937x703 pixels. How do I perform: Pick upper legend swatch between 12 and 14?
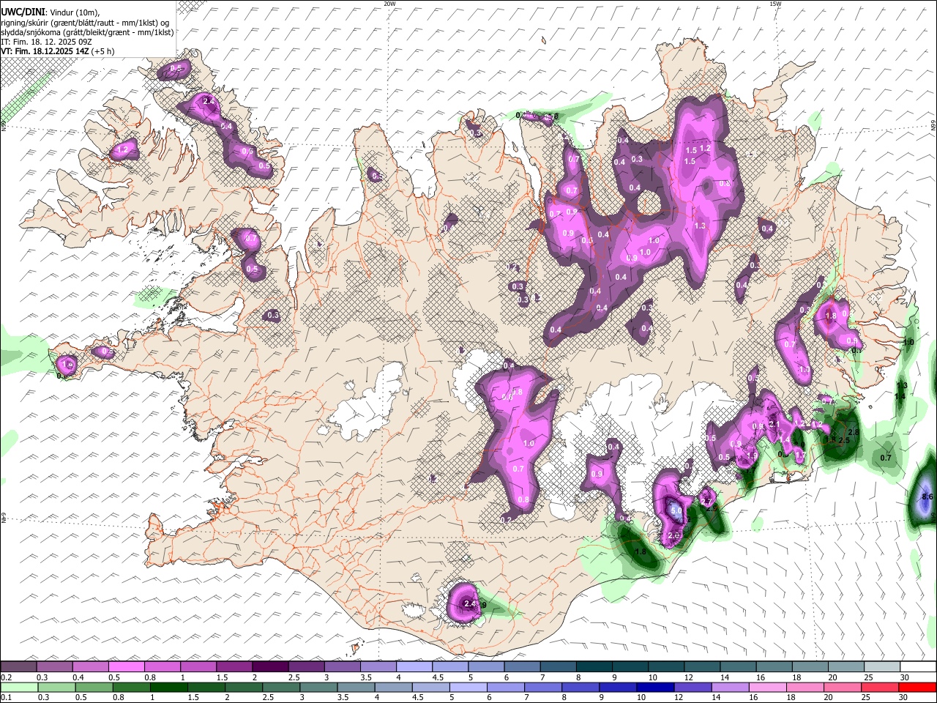coord(701,666)
